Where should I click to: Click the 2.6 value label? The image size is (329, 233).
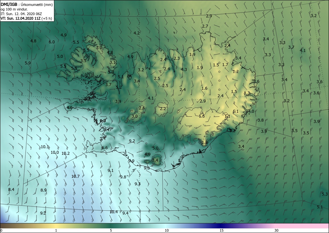[142, 108]
